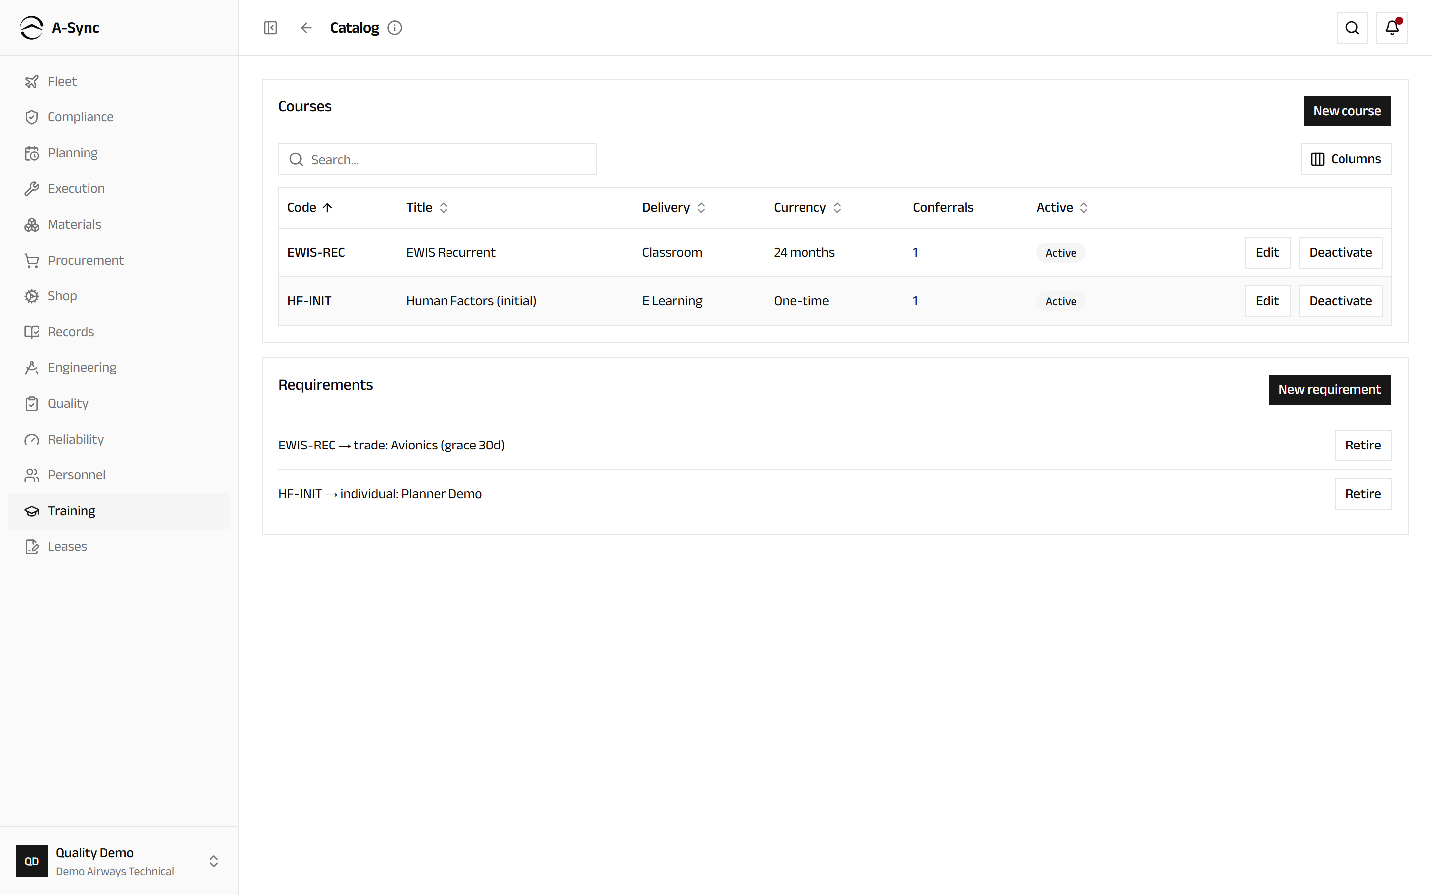
Task: Select Training in the sidebar
Action: (118, 511)
